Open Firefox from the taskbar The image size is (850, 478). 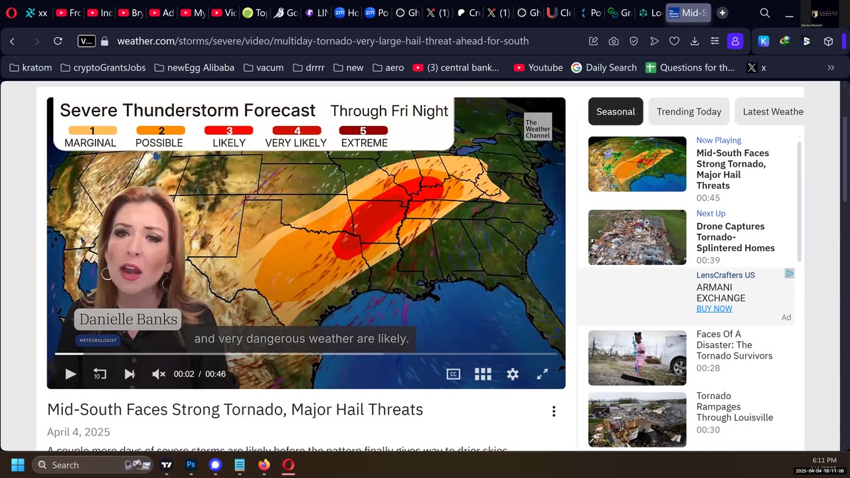pyautogui.click(x=264, y=465)
